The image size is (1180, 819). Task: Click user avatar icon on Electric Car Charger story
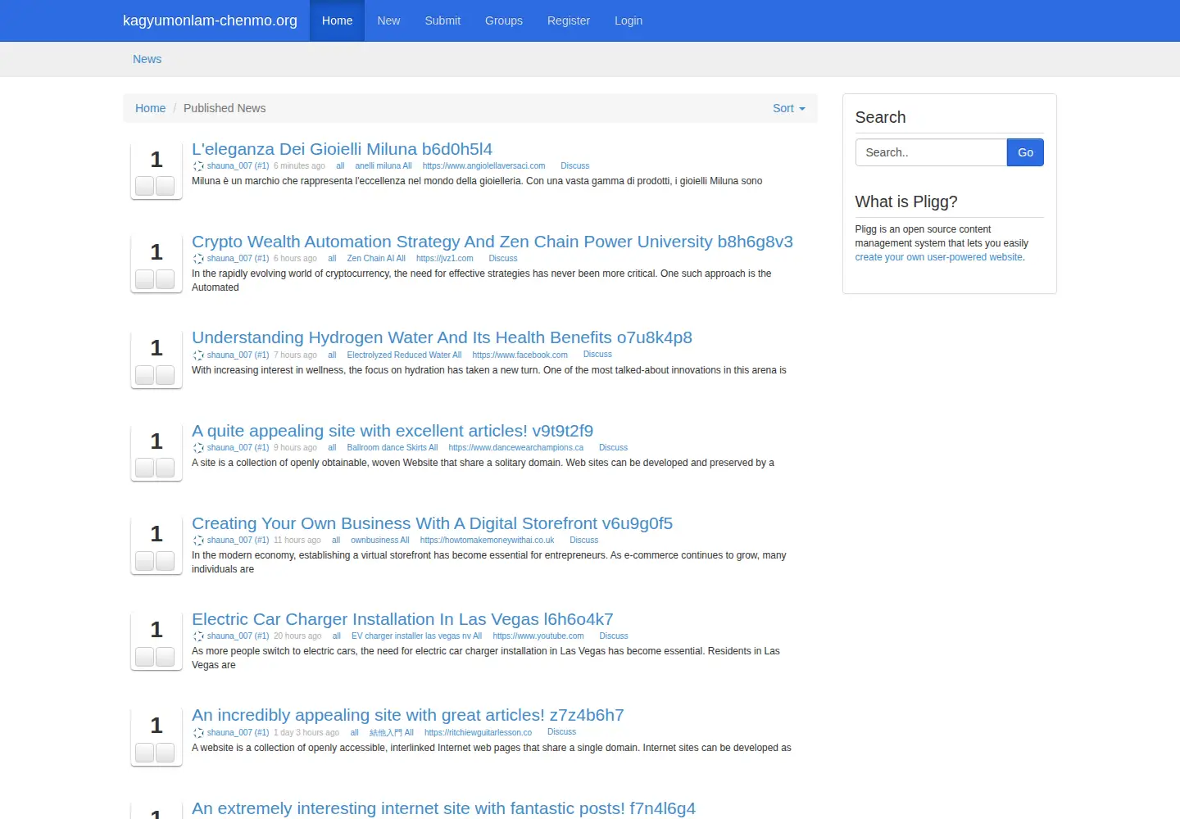[198, 636]
